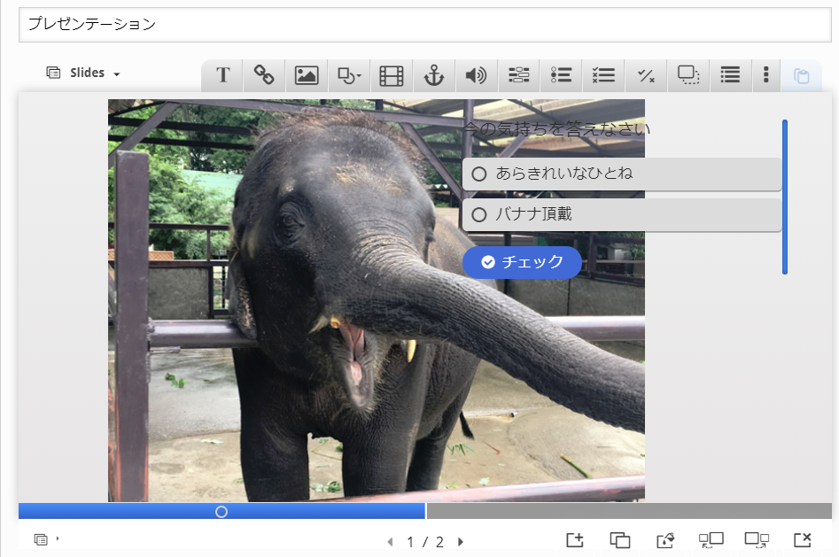
Task: Click the anchor (Go to slide) icon
Action: coord(433,75)
